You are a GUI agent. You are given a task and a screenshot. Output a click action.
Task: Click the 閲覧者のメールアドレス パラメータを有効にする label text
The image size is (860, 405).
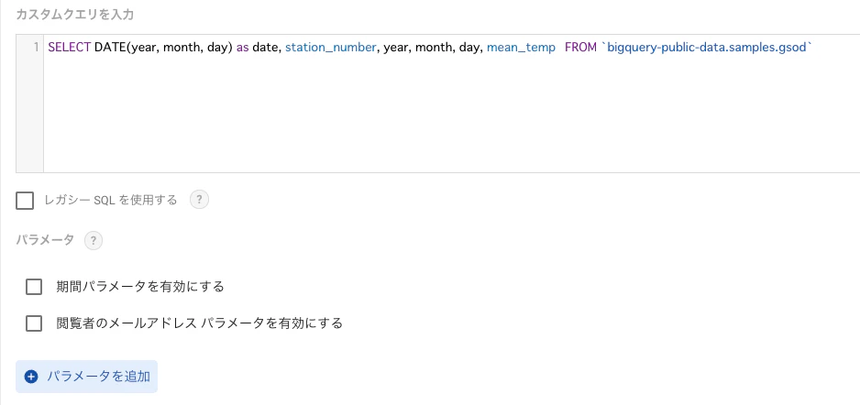click(200, 323)
